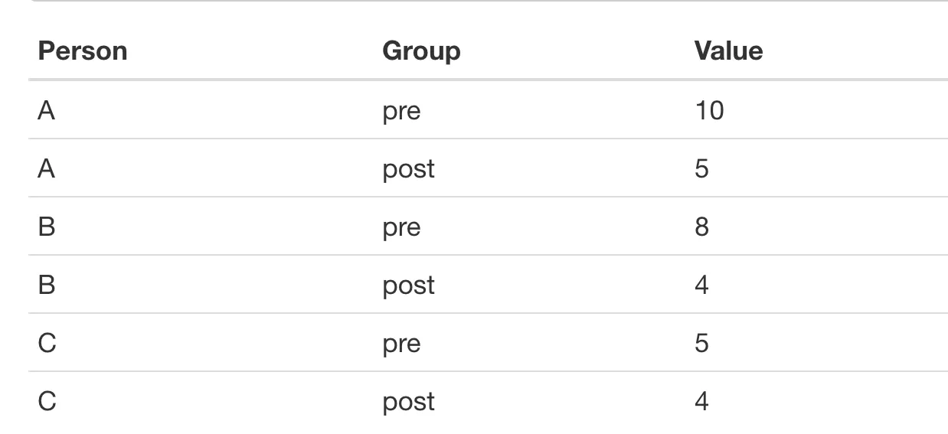Select the value 8 cell
This screenshot has height=434, width=948.
coord(701,227)
